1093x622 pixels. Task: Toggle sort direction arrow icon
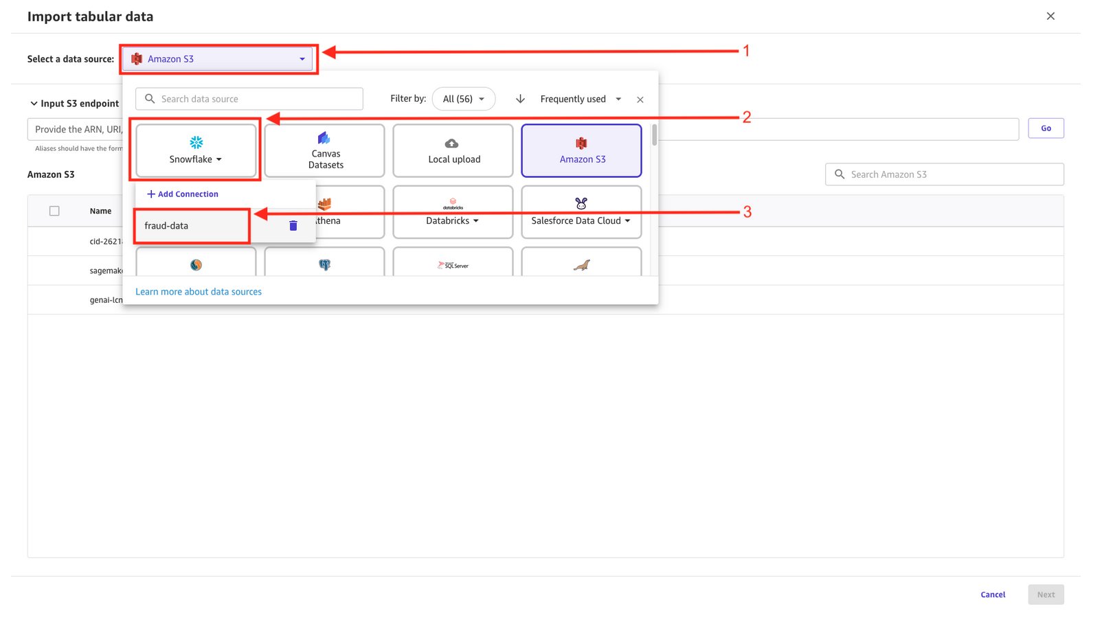click(520, 99)
